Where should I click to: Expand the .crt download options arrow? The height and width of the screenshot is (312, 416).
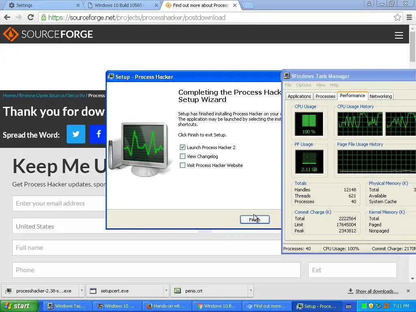251,291
